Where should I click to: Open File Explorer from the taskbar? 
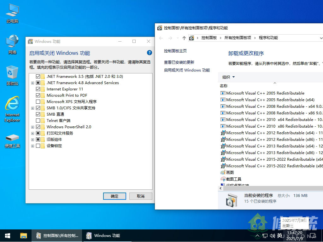(23, 236)
